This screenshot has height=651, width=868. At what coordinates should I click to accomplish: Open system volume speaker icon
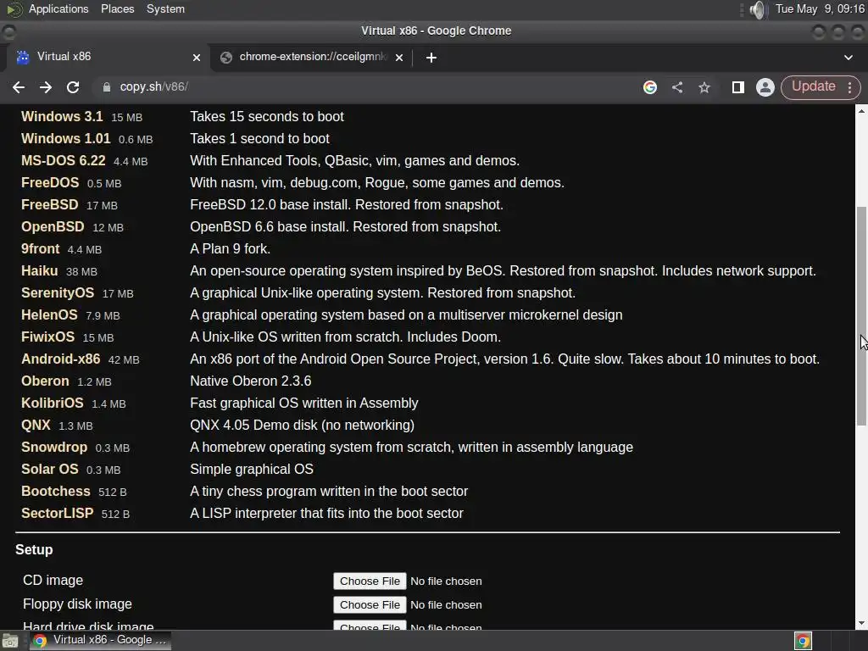click(757, 9)
